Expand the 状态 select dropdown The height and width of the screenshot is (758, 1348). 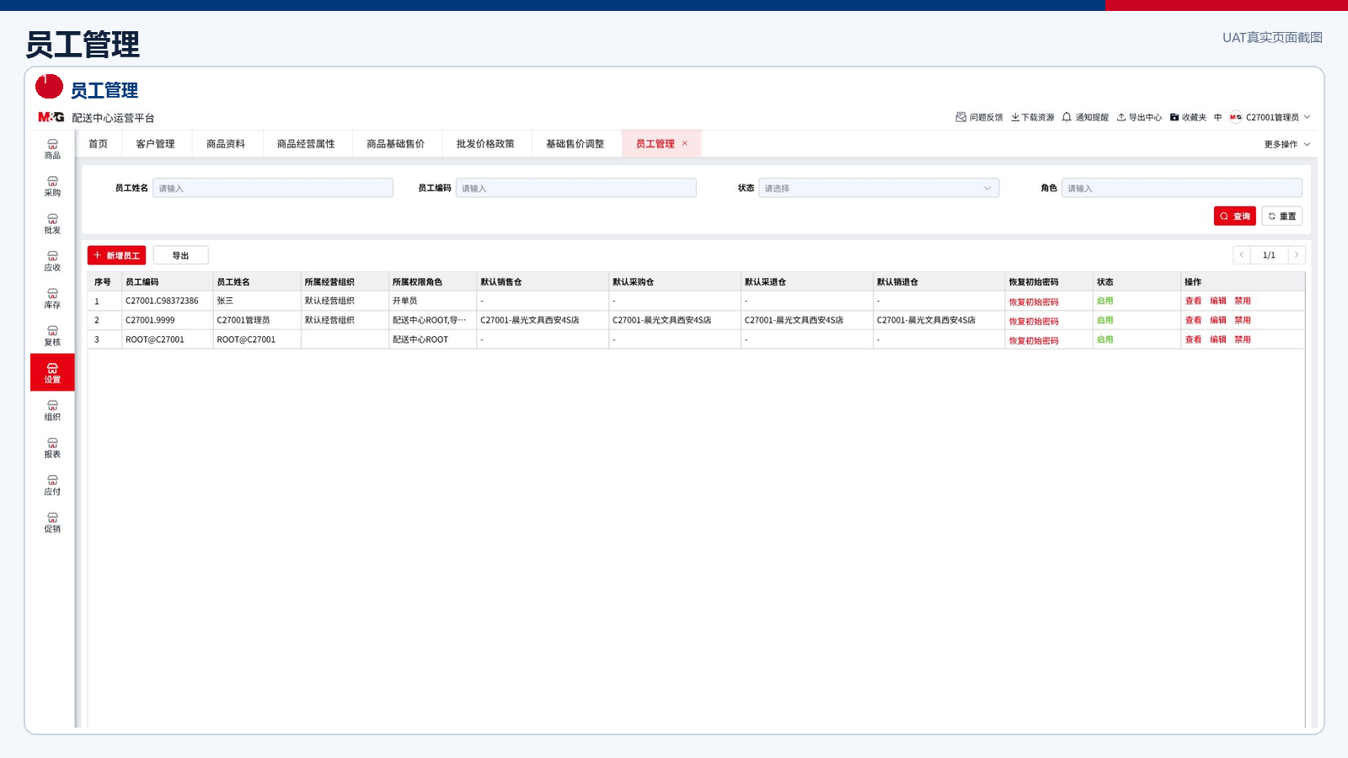pos(879,188)
